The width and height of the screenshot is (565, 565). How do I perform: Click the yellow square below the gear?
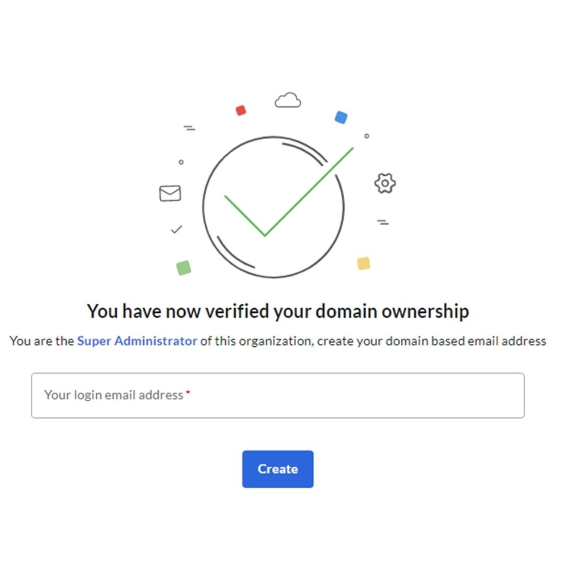[363, 264]
